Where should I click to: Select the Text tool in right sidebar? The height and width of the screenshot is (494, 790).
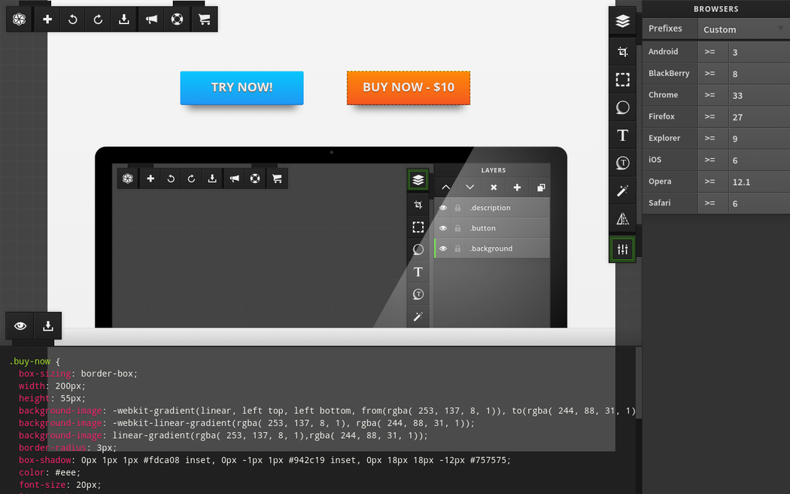(622, 136)
